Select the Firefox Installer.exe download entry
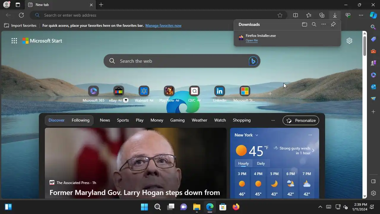The width and height of the screenshot is (380, 214). pos(287,38)
